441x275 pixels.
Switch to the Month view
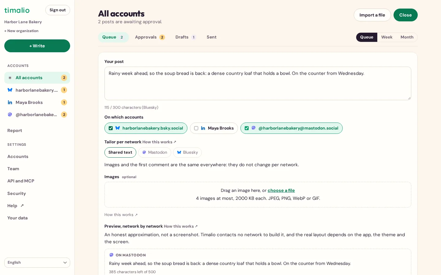(x=407, y=37)
